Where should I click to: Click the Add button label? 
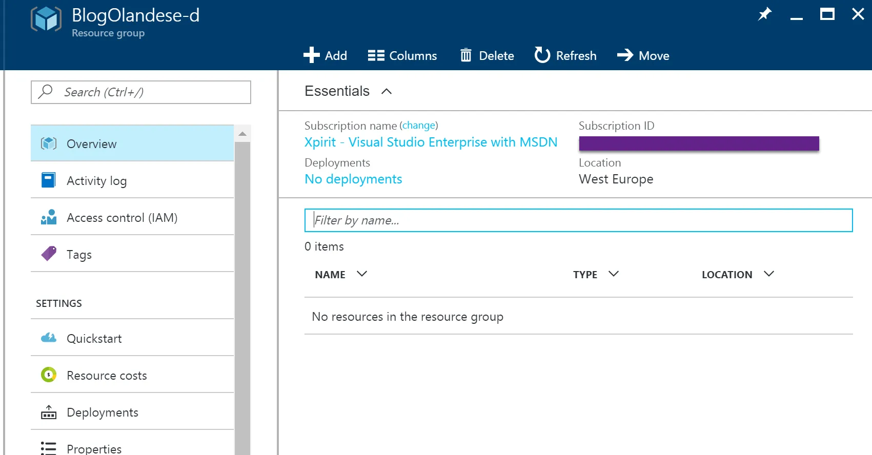pyautogui.click(x=336, y=55)
